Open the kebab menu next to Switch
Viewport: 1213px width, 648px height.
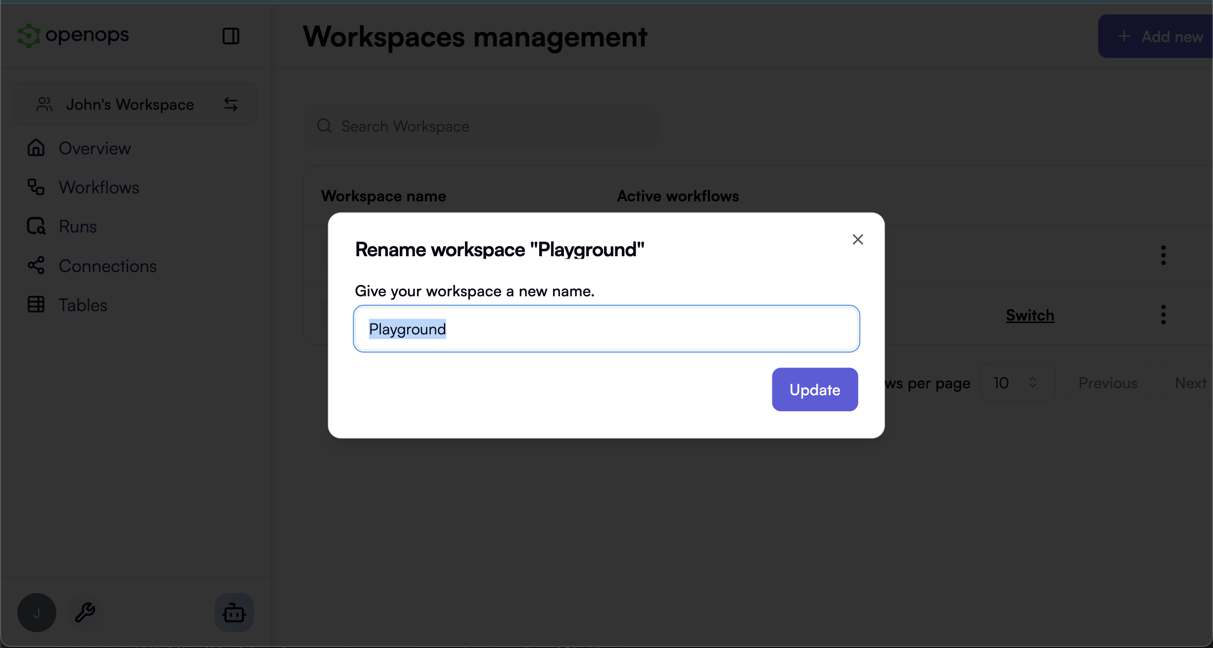(x=1163, y=314)
